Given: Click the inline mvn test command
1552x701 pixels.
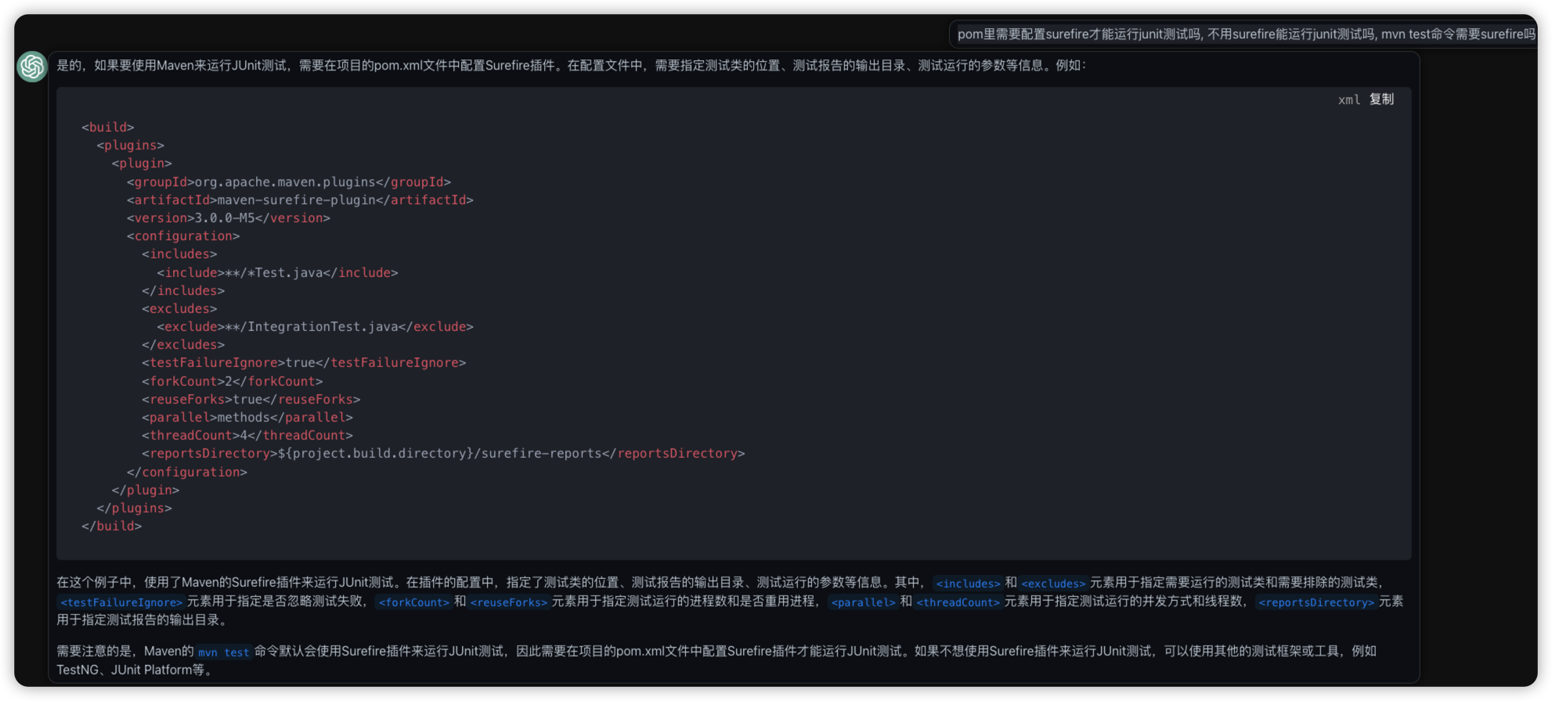Looking at the screenshot, I should [223, 652].
